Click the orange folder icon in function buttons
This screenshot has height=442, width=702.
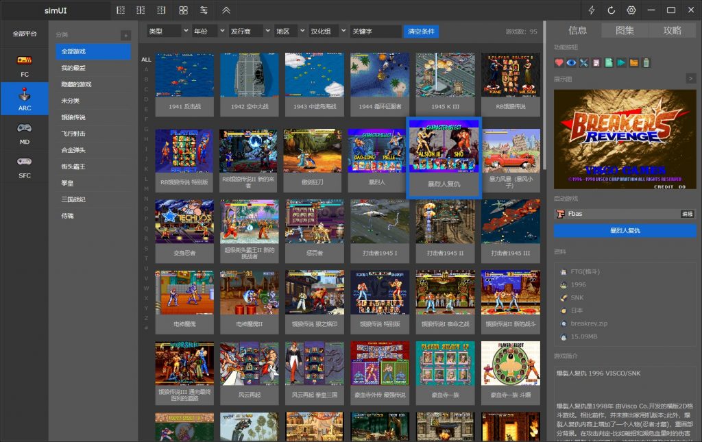634,63
